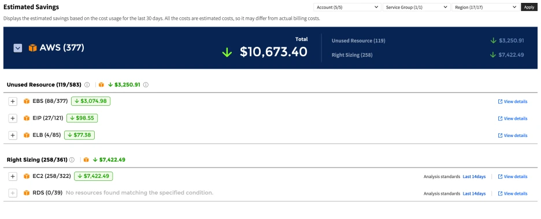Click the $3,074.98 EBS savings badge
The image size is (541, 219).
(x=91, y=101)
